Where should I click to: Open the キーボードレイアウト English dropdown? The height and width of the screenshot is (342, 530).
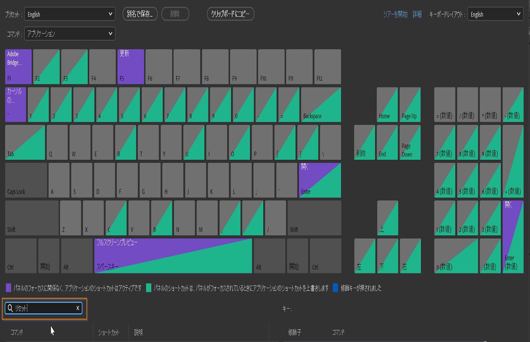tap(495, 14)
